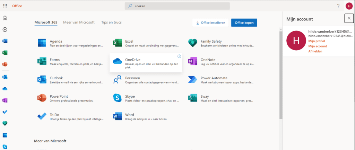Open the Sway app tile
The image size is (355, 150).
click(x=221, y=98)
